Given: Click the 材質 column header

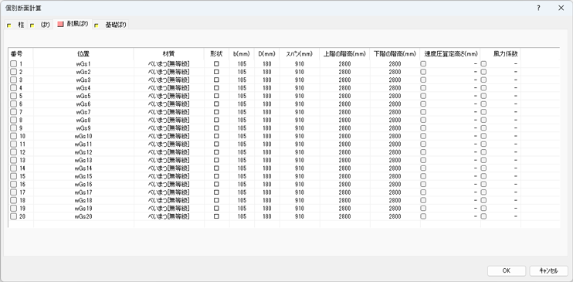Looking at the screenshot, I should 169,54.
